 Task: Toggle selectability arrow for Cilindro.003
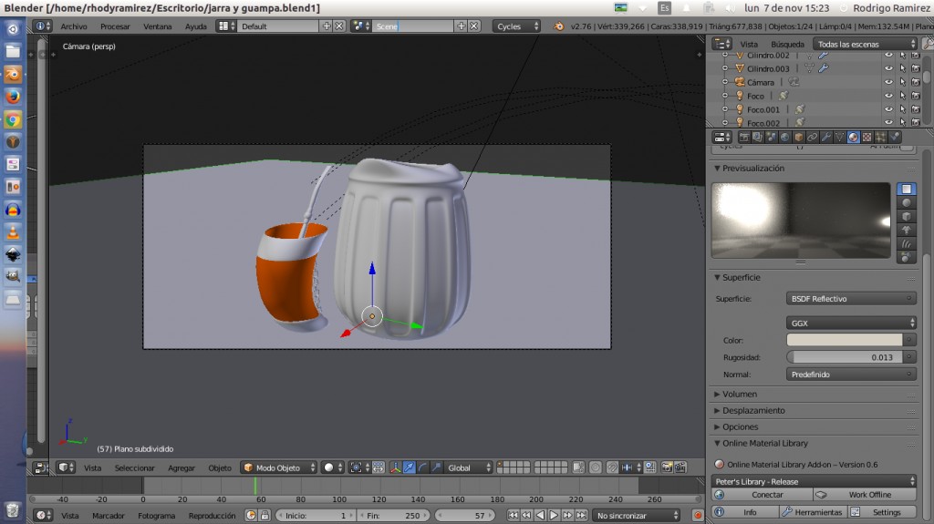[902, 68]
